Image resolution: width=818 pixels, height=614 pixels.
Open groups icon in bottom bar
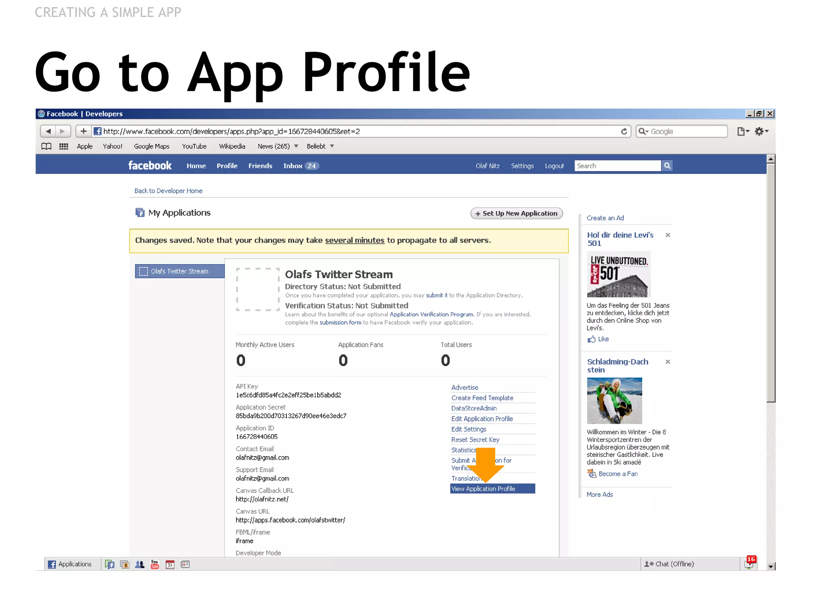pyautogui.click(x=140, y=564)
